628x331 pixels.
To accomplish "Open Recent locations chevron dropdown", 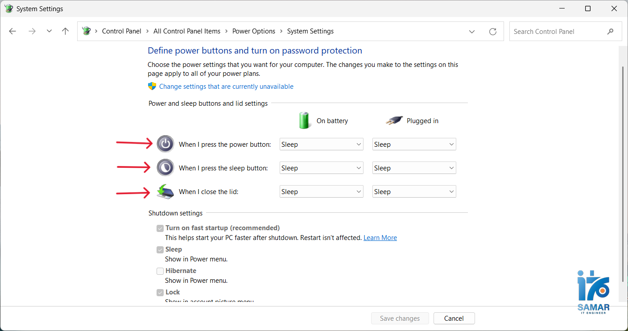I will [x=49, y=31].
